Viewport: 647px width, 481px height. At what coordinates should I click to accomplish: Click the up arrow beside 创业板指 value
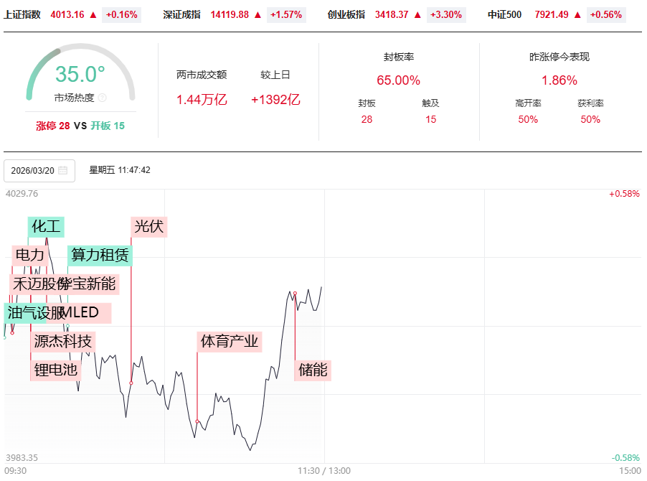417,14
